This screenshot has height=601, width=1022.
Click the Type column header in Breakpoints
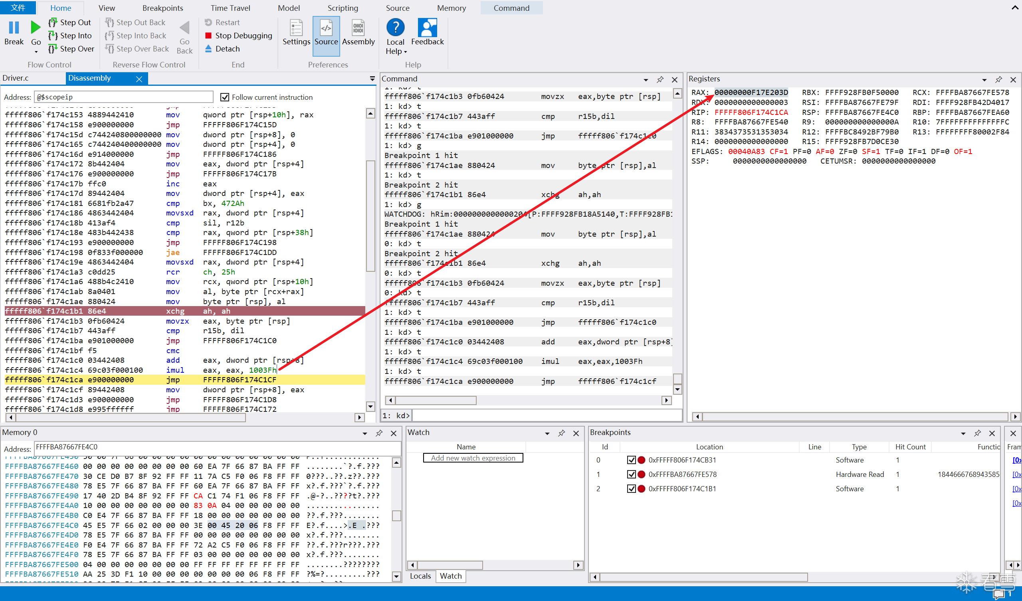859,447
